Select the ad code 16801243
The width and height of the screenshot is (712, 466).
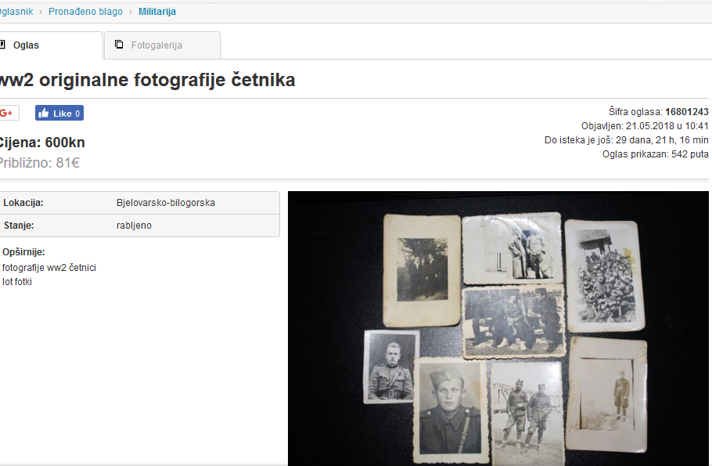686,112
